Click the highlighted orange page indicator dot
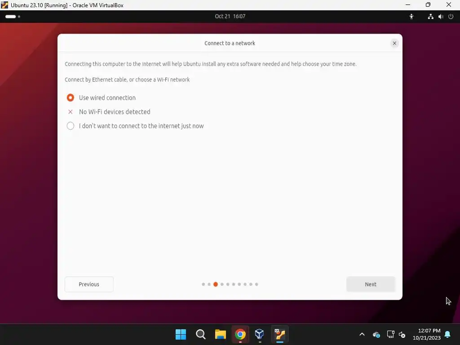 [216, 284]
